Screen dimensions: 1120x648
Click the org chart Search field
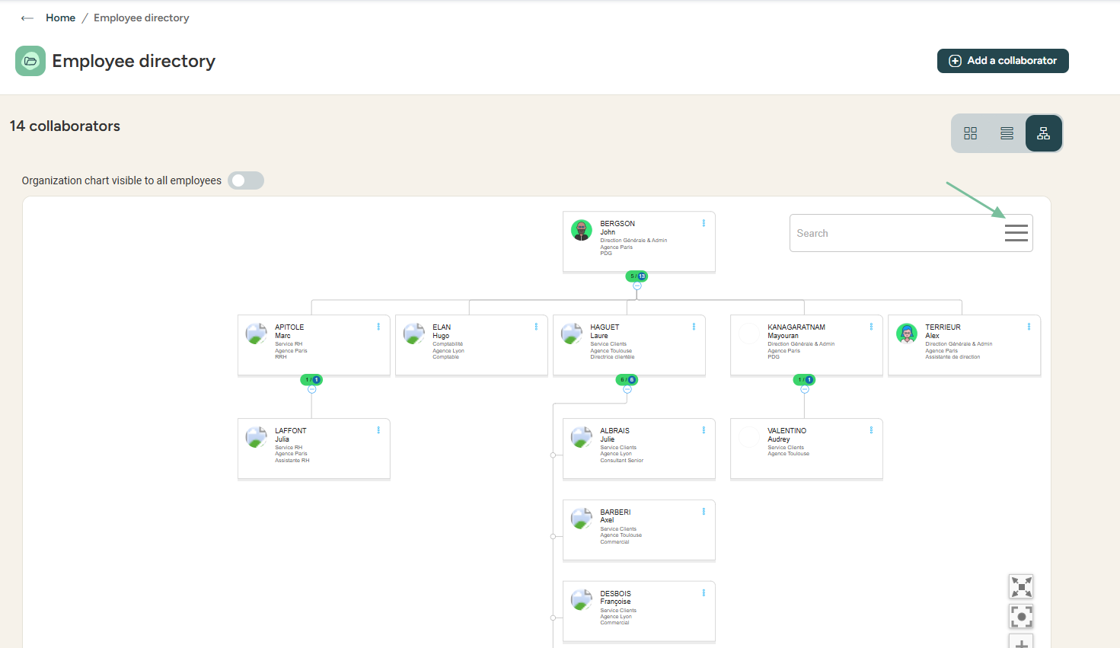(891, 233)
